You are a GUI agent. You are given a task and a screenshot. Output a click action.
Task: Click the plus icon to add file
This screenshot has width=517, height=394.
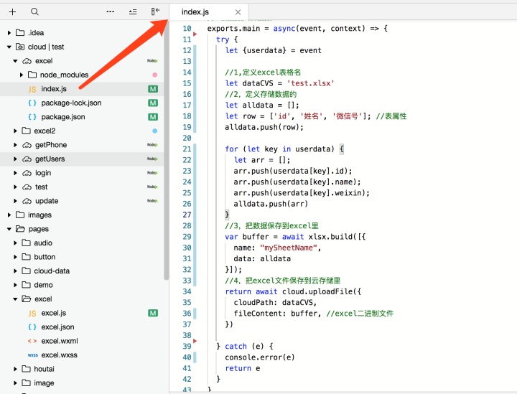point(12,12)
